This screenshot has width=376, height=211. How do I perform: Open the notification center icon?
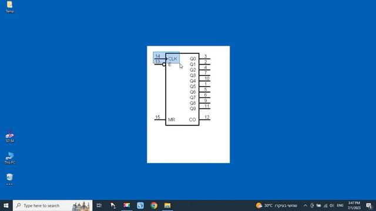370,206
